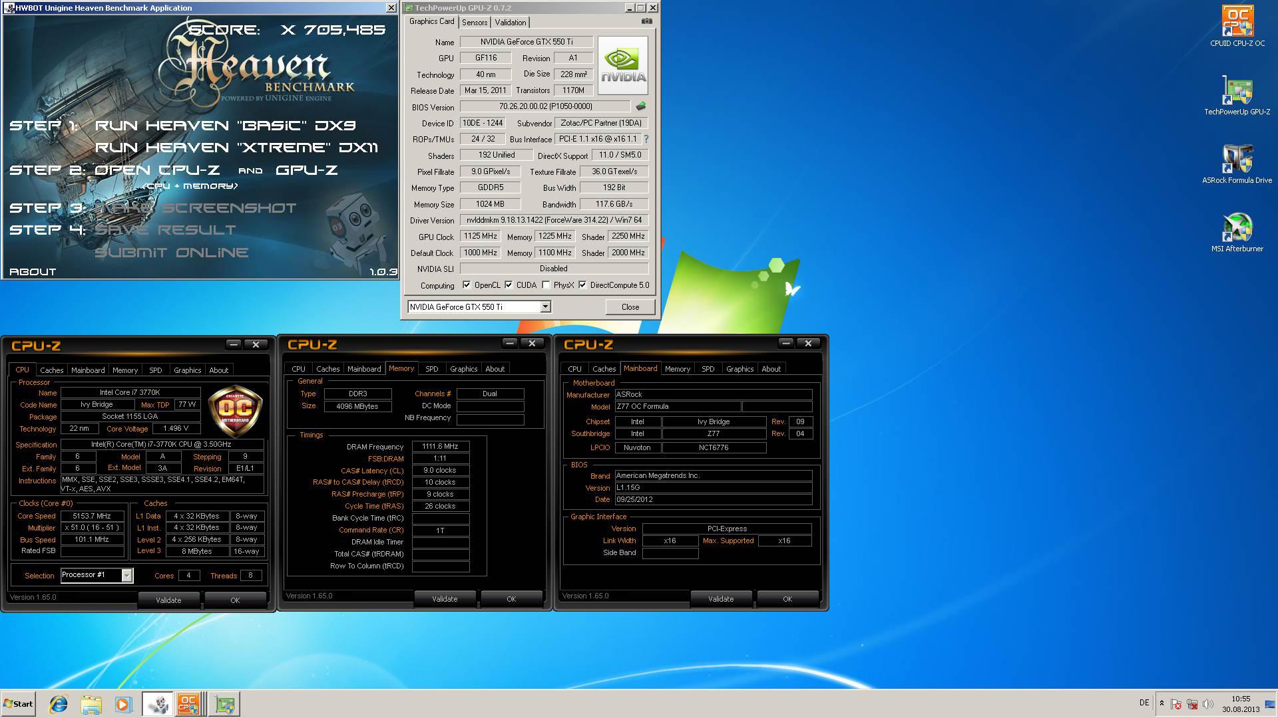Run Heaven "Xtreme" DX11 benchmark

click(236, 148)
